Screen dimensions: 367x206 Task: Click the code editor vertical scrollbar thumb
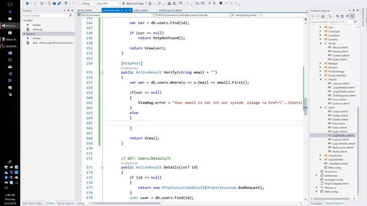coord(306,106)
